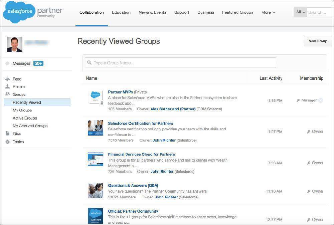Click the key icon on Salesforce Certification row
The height and width of the screenshot is (225, 334).
309,132
